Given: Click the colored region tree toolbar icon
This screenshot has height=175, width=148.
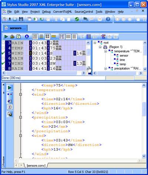Looking at the screenshot, I should pyautogui.click(x=103, y=36).
